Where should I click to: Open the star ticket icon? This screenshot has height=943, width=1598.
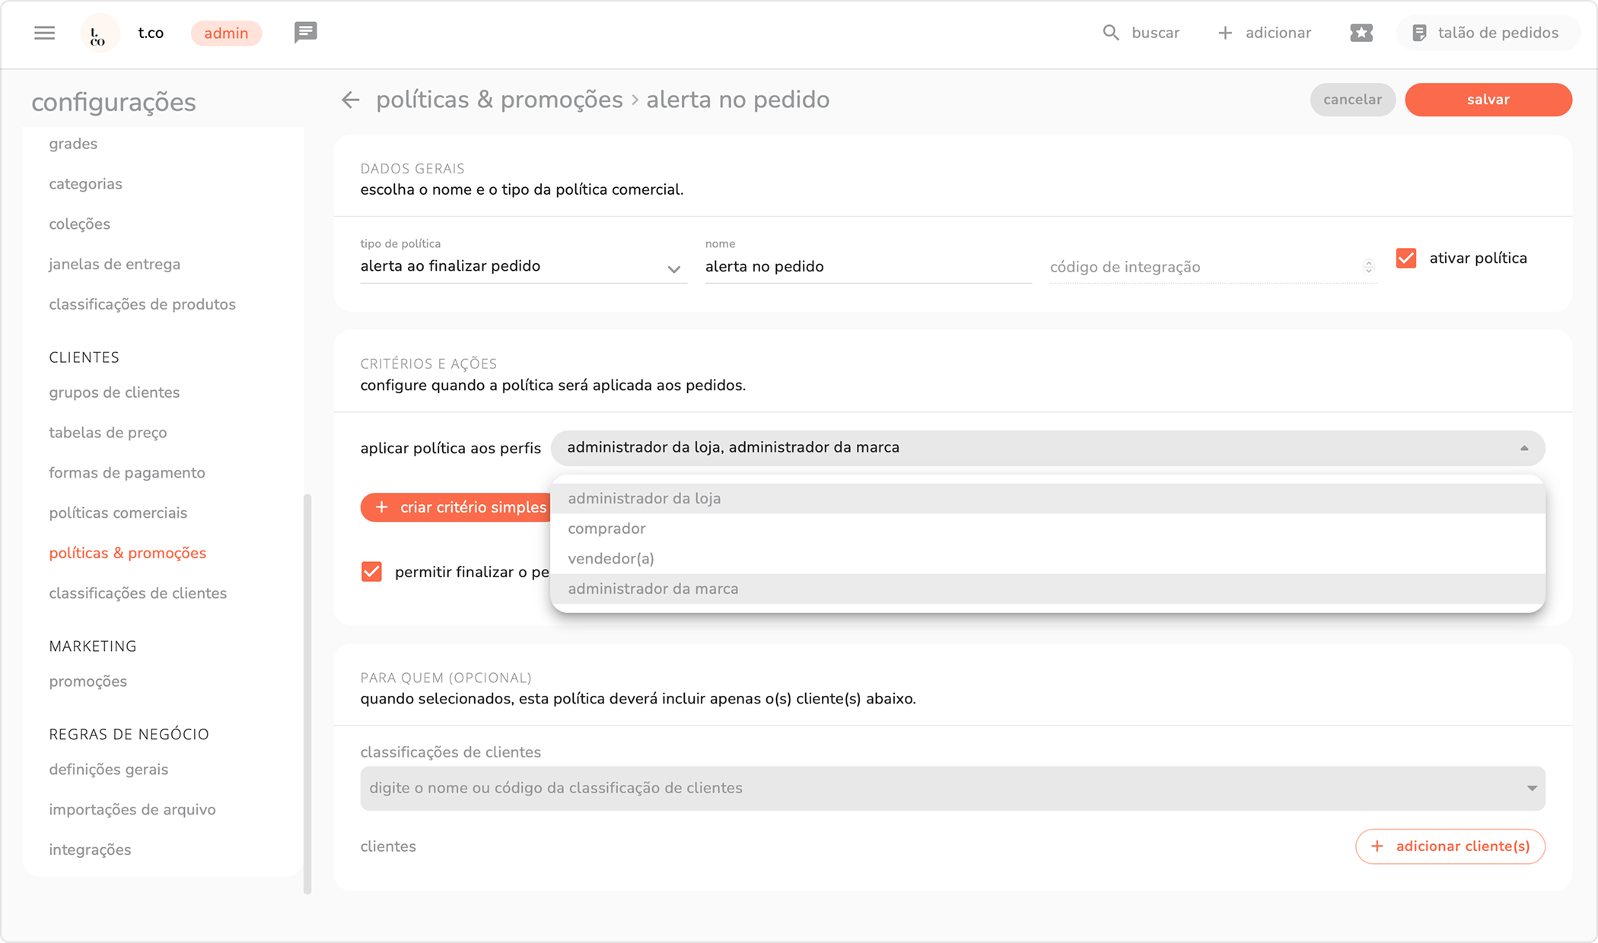(x=1361, y=33)
